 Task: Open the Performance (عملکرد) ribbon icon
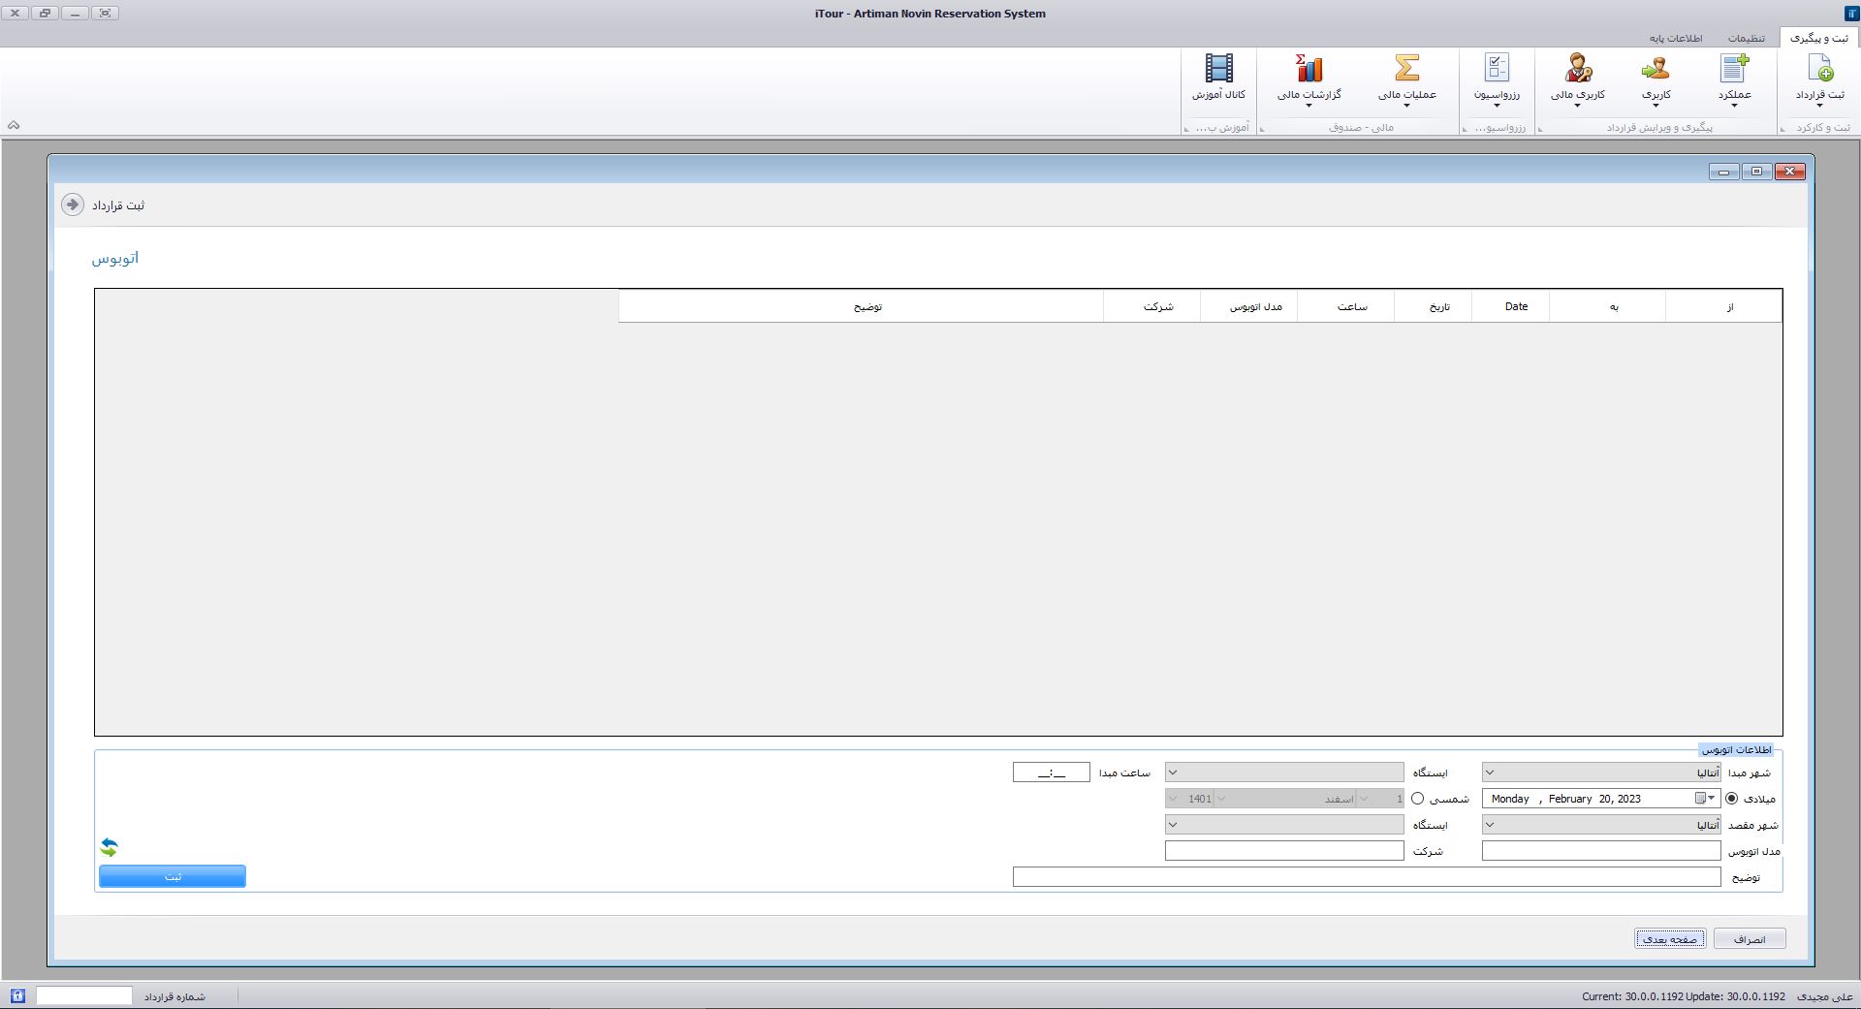[x=1734, y=70]
